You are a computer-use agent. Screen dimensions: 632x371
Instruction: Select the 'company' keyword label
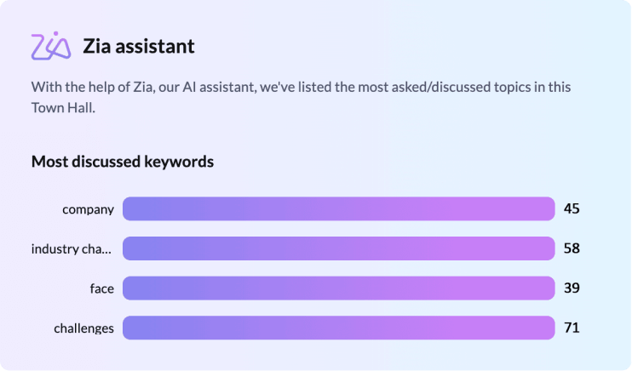[x=88, y=209]
